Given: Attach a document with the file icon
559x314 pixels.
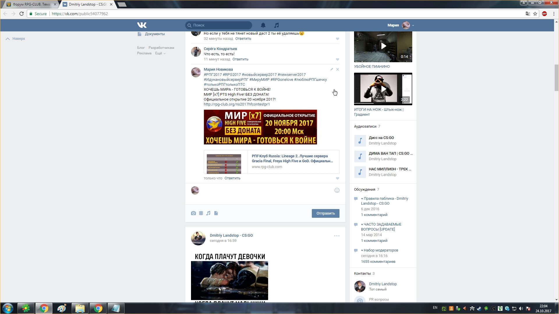Looking at the screenshot, I should click(x=216, y=213).
